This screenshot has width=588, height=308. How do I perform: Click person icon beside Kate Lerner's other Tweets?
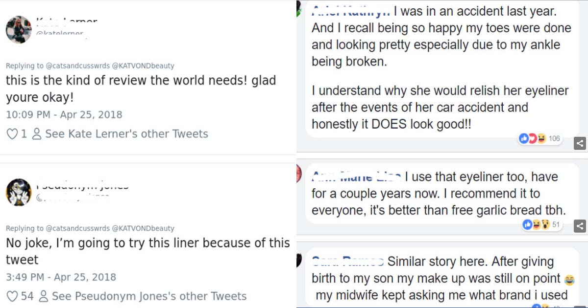pyautogui.click(x=37, y=134)
